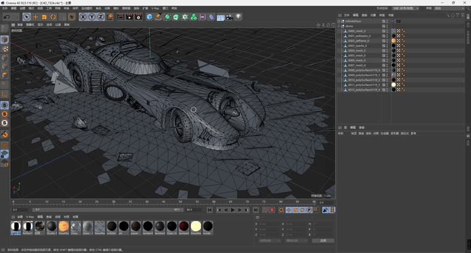Click the filter funnel in Object Manager
471x253 pixels.
(x=457, y=15)
